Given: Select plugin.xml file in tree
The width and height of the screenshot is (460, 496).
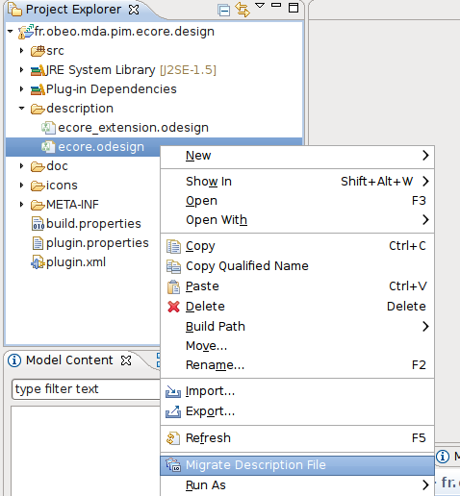Looking at the screenshot, I should click(68, 262).
